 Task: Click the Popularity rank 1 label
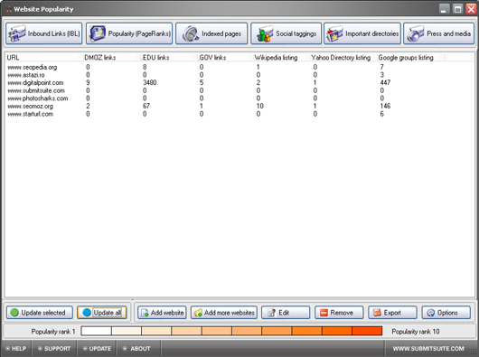(x=53, y=332)
